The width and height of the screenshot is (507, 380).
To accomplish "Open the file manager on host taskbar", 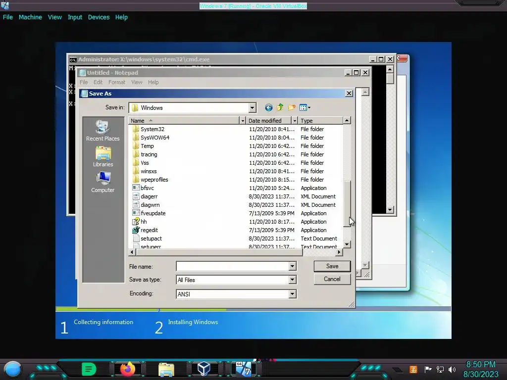I will coord(166,369).
